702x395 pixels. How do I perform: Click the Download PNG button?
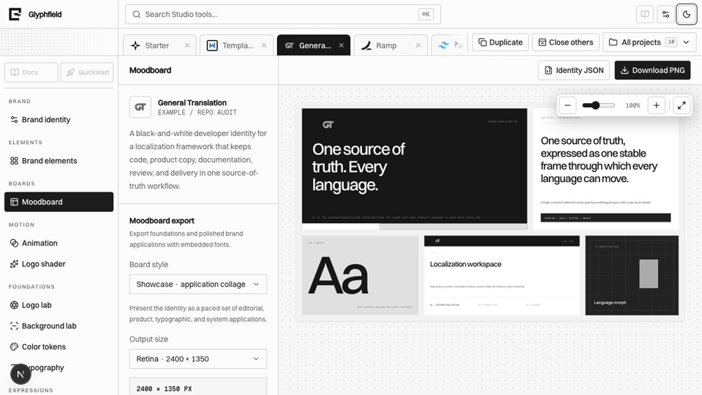[x=652, y=70]
